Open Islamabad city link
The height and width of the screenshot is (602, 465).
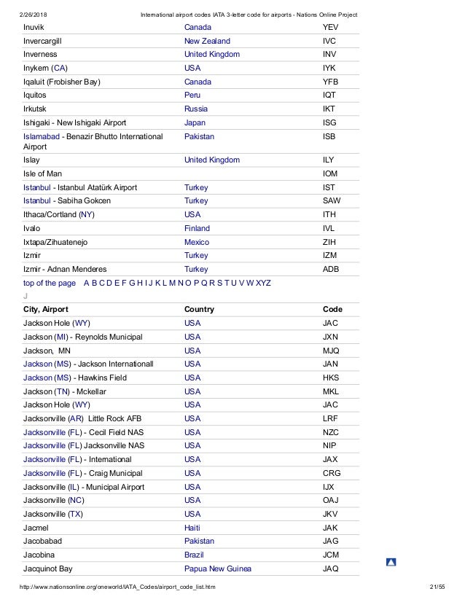[x=41, y=136]
